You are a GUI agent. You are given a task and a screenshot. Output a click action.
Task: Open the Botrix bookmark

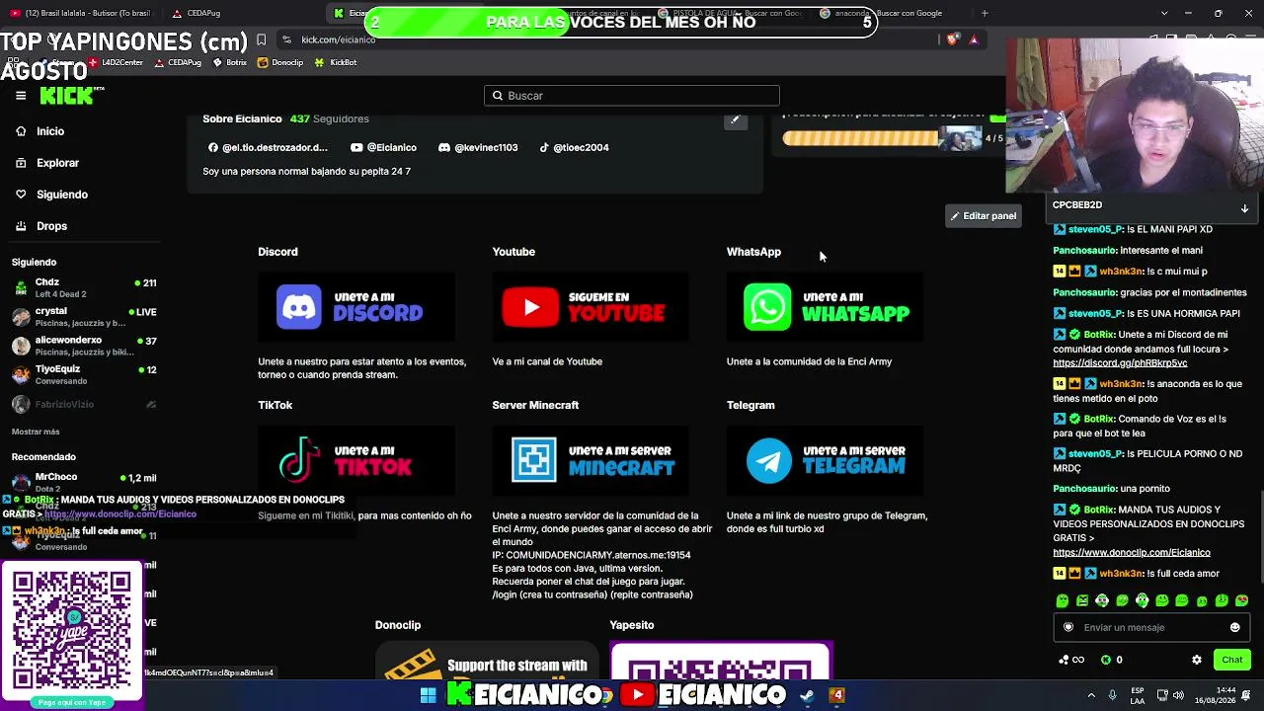point(229,62)
